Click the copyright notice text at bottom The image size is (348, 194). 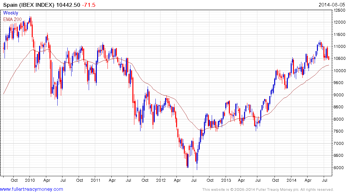[x=268, y=189]
